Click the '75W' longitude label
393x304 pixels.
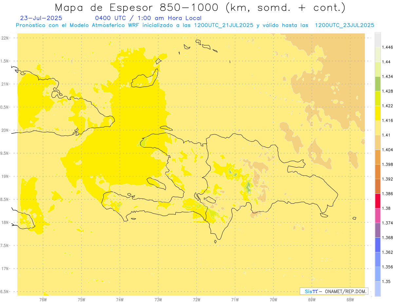82,299
